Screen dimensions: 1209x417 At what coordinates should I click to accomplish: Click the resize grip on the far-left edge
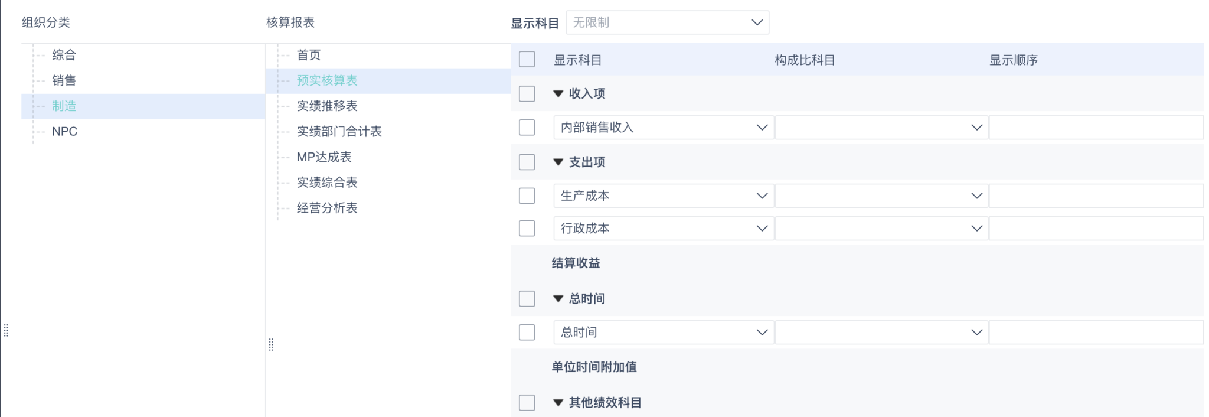6,330
